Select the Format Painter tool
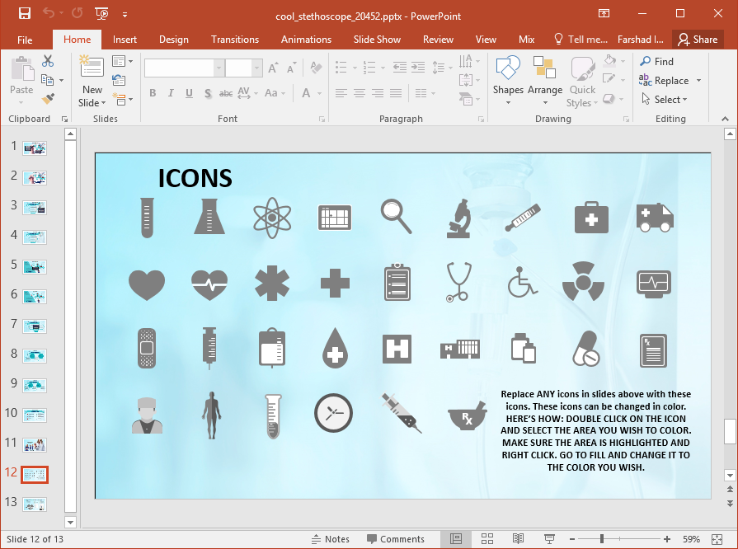The image size is (738, 549). click(48, 99)
